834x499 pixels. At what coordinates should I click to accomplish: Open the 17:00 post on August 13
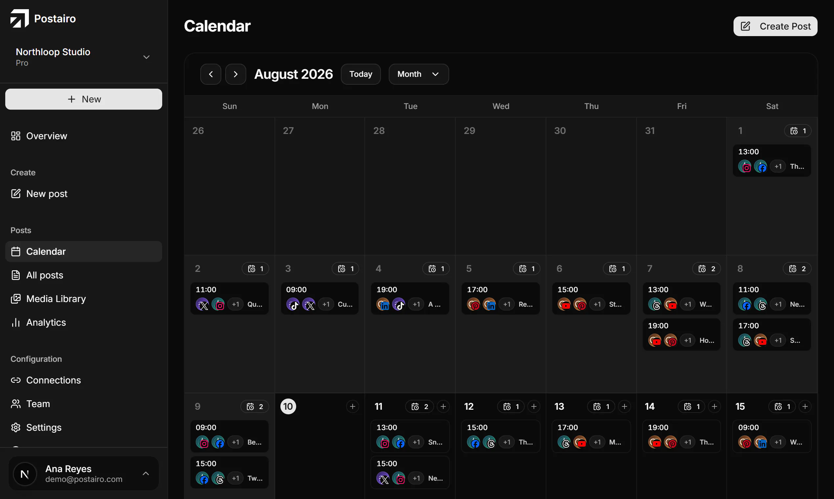(x=591, y=436)
